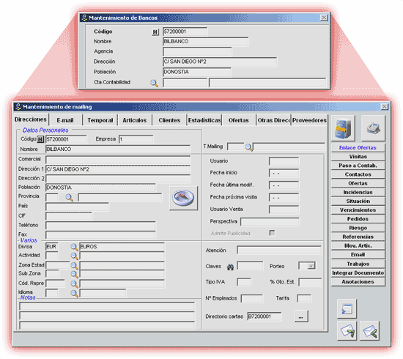Image resolution: width=403 pixels, height=359 pixels.
Task: Click the magnifier beside Cta.Contabilidad in Bancos window
Action: pos(154,83)
